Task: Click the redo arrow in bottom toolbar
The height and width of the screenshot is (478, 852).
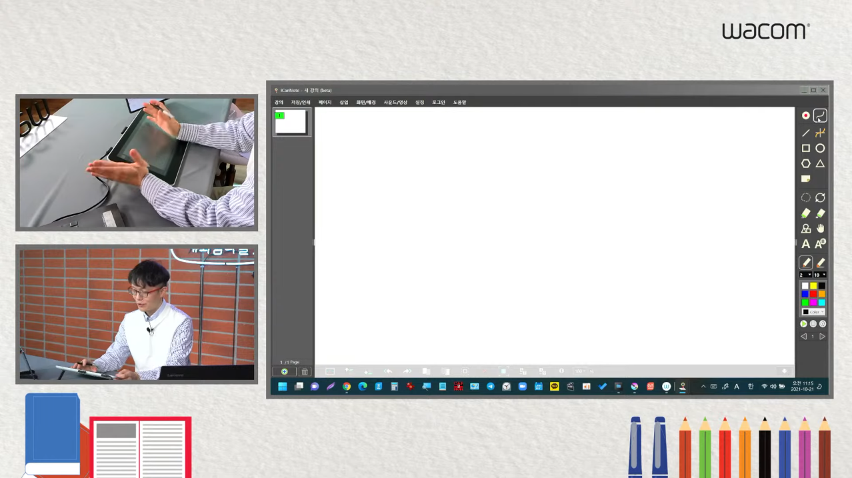Action: (x=407, y=371)
